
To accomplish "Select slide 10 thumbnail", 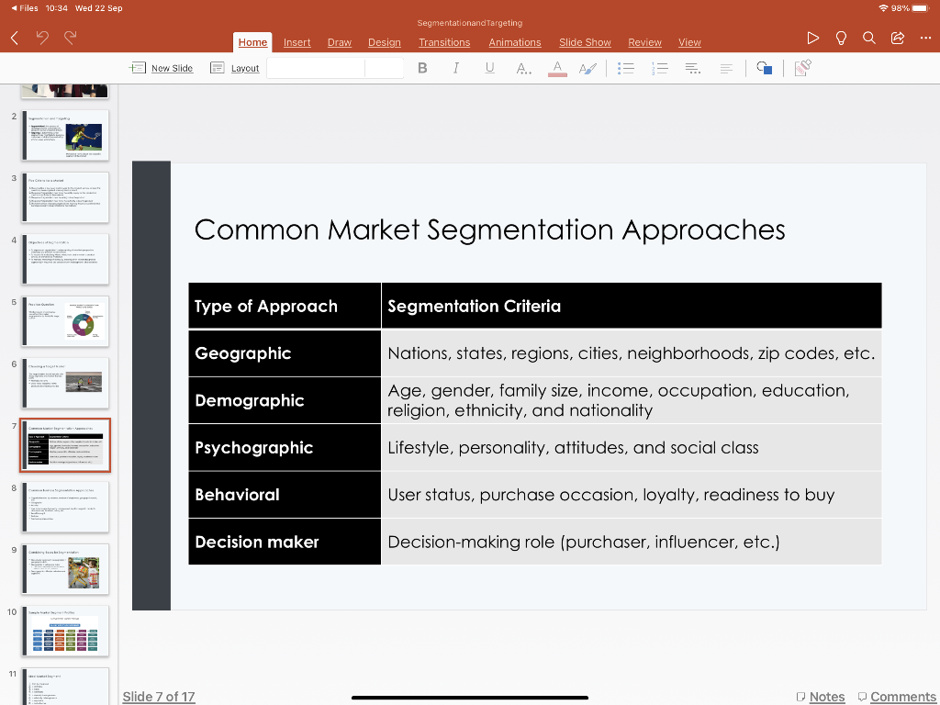I will pyautogui.click(x=65, y=632).
